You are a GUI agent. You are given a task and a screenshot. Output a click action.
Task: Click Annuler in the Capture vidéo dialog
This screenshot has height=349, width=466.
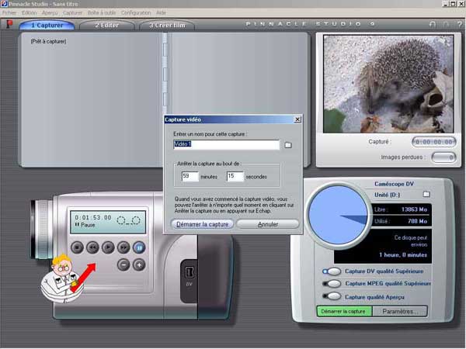[268, 224]
